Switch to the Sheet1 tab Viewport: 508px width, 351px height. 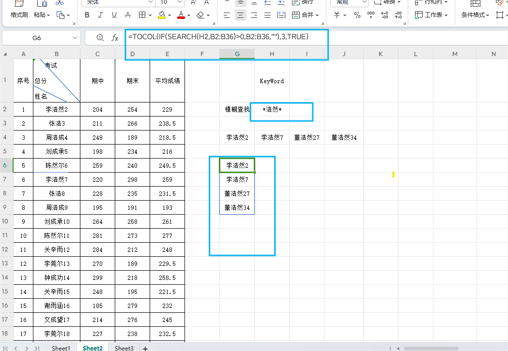point(61,348)
